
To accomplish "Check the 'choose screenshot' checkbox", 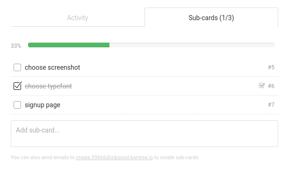I will pos(17,67).
